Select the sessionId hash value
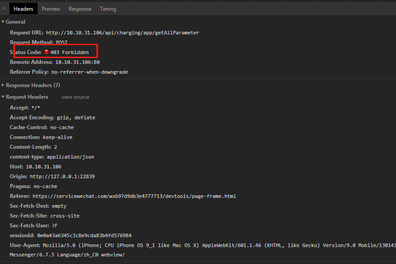 (84, 235)
